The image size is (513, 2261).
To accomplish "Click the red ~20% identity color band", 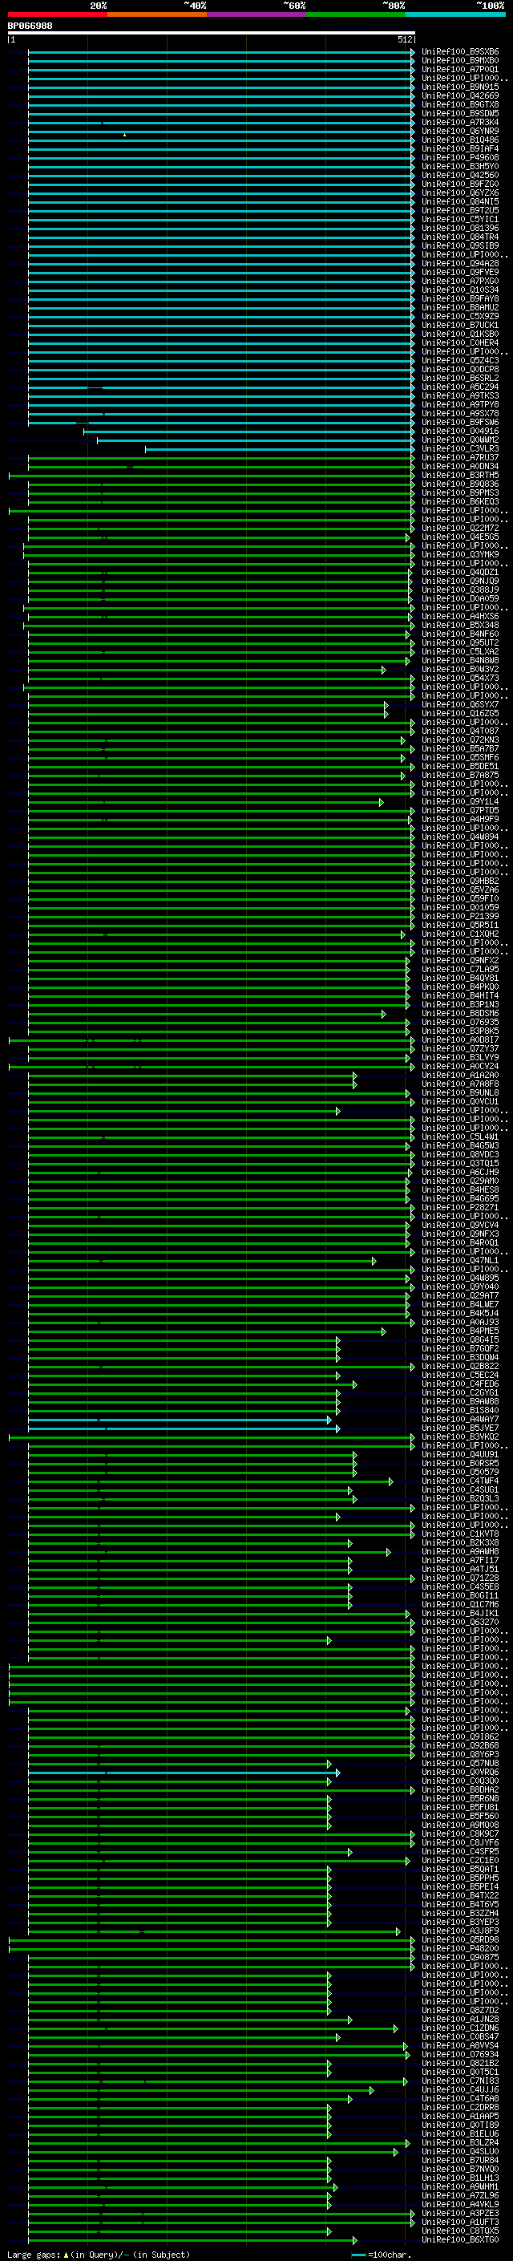I will pos(57,14).
